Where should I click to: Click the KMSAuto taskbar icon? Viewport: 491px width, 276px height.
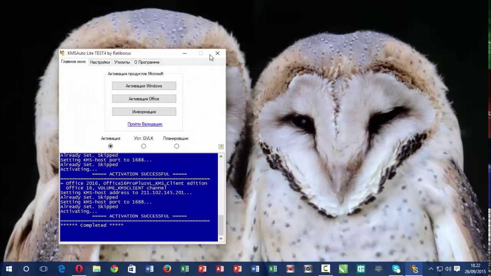tap(414, 269)
